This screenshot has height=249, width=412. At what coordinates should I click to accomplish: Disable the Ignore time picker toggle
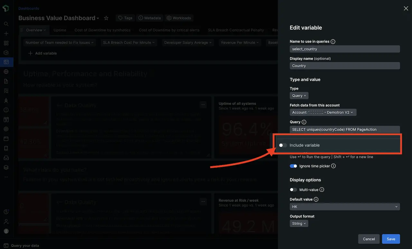(293, 166)
